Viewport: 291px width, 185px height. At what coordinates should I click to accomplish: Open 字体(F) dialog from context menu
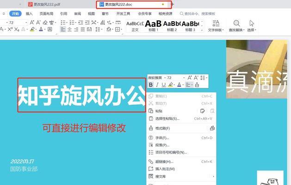(182, 138)
